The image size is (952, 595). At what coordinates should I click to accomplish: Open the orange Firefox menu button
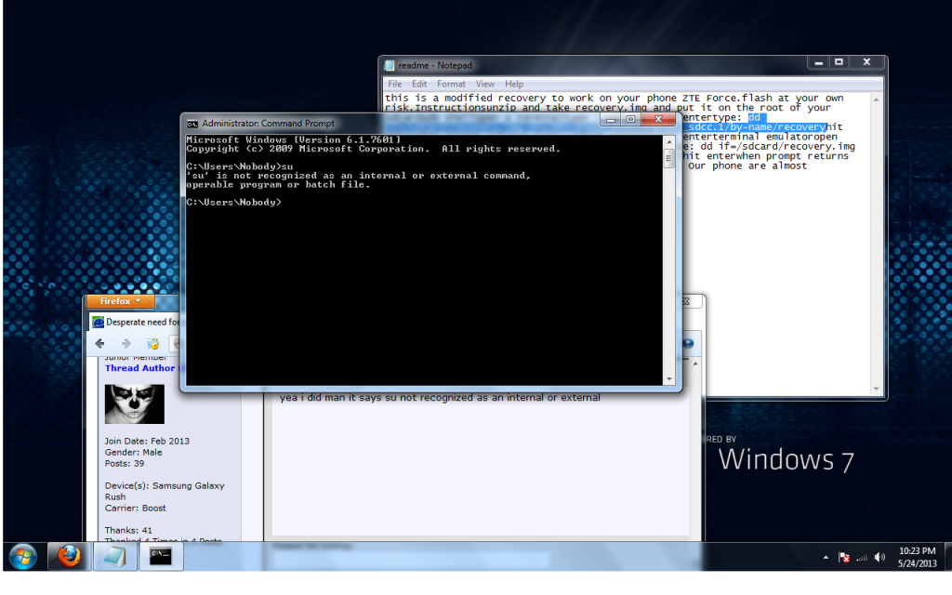pos(120,301)
